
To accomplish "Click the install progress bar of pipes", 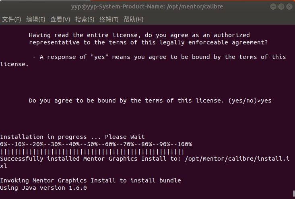I will coord(92,151).
